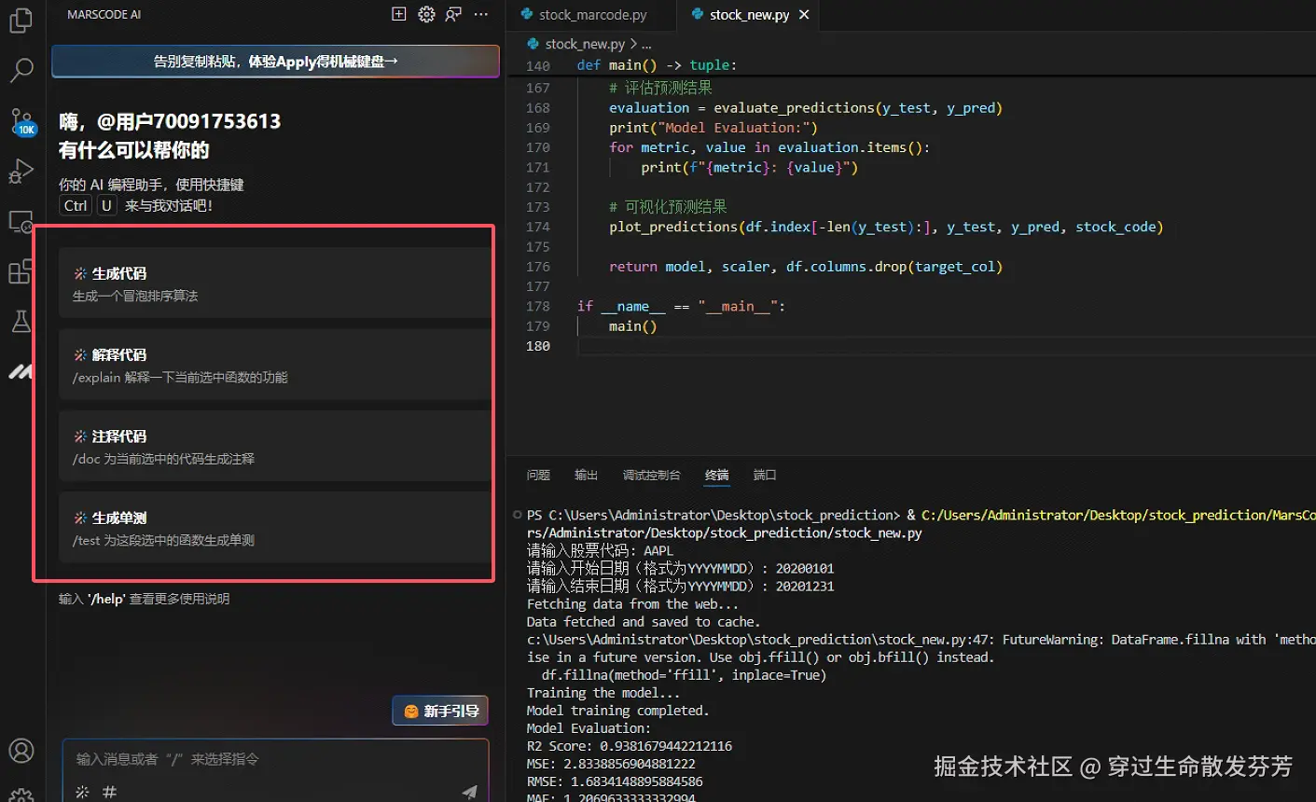The width and height of the screenshot is (1316, 802).
Task: Select the 终端 panel tab
Action: pos(716,475)
